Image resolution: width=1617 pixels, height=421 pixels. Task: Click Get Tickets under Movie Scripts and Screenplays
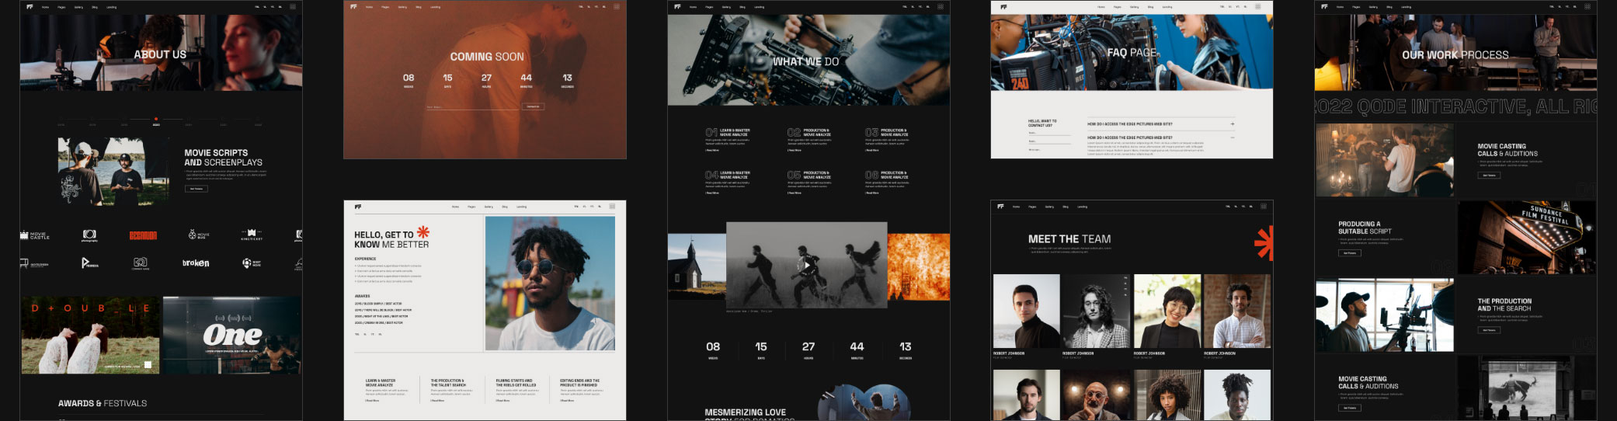pos(196,189)
